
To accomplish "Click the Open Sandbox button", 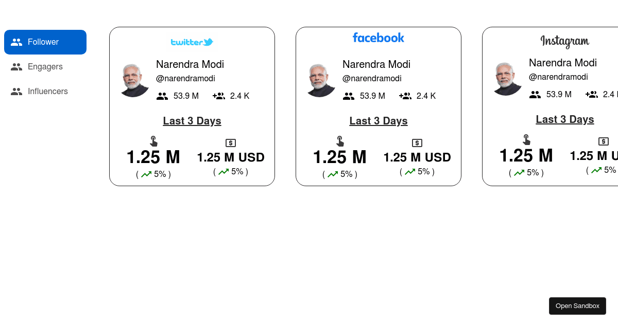I will point(577,306).
